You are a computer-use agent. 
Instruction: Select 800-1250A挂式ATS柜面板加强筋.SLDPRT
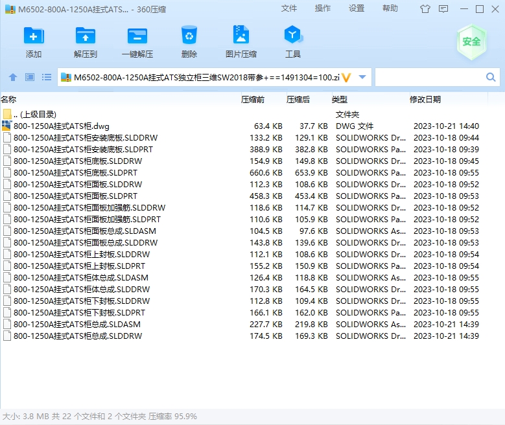pyautogui.click(x=87, y=219)
